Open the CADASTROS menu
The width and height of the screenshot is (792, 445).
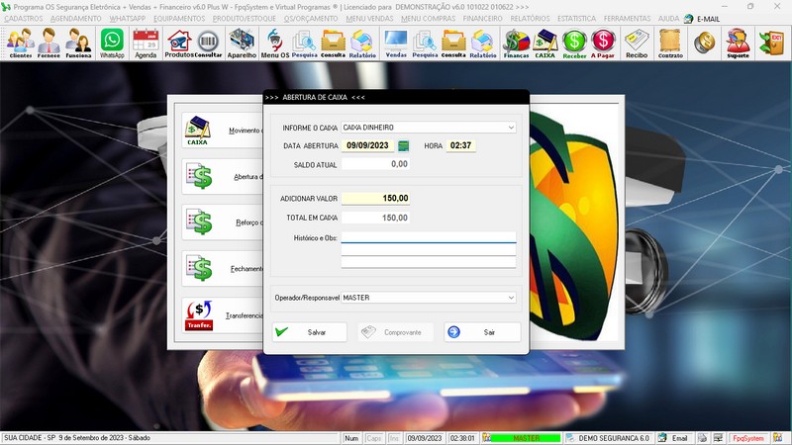coord(24,19)
